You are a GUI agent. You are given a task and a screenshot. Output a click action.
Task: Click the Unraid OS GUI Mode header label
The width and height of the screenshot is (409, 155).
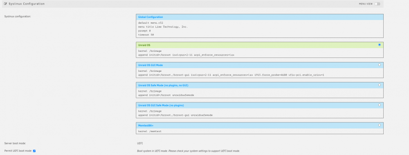pos(150,65)
